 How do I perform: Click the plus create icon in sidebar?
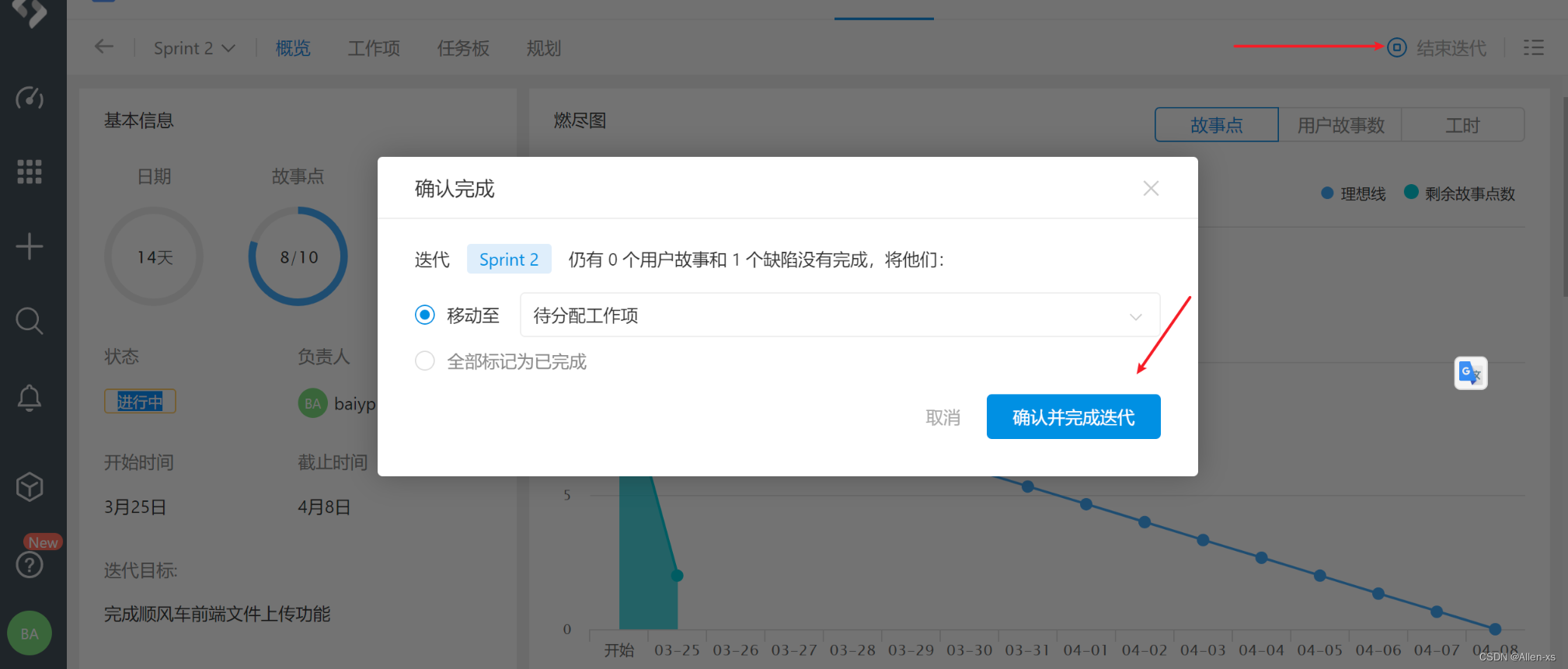tap(30, 246)
